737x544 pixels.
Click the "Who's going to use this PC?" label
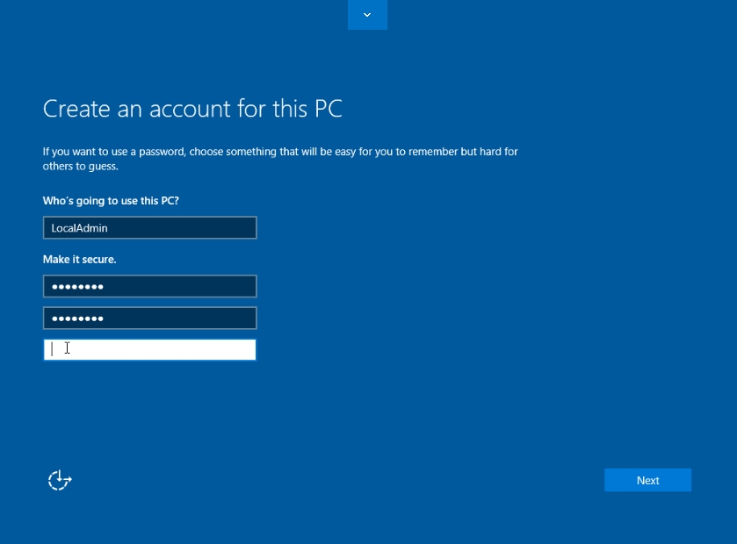(111, 201)
